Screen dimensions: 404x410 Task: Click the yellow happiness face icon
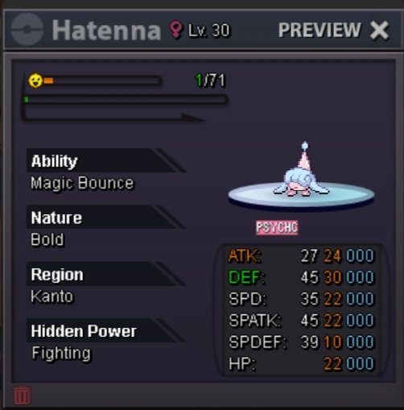coord(35,81)
